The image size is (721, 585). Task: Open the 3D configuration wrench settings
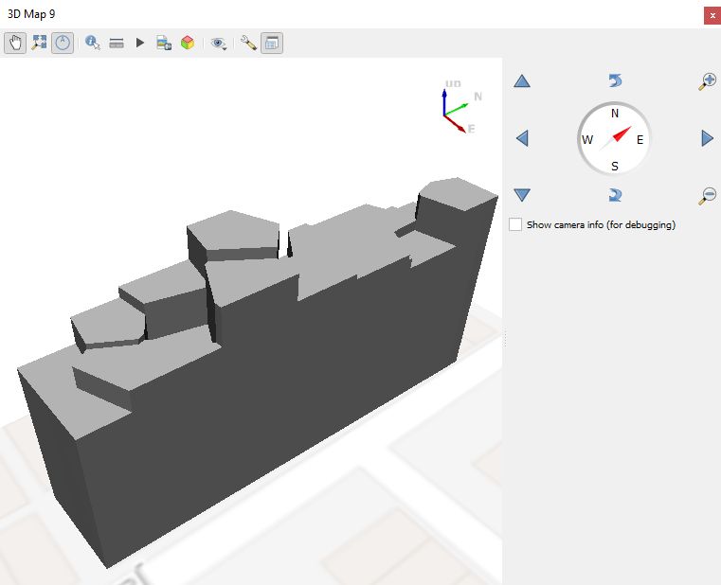tap(248, 44)
